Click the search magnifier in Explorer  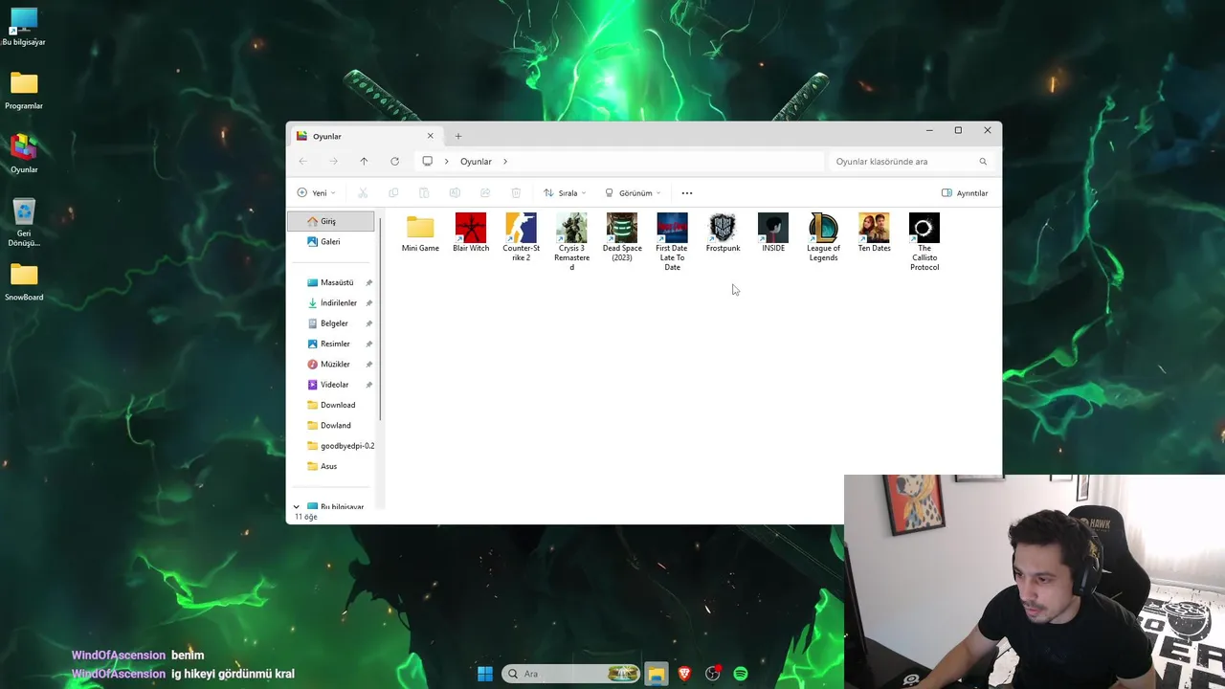[983, 162]
